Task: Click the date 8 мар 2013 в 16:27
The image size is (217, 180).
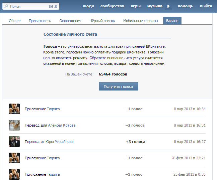Action: coord(190,142)
